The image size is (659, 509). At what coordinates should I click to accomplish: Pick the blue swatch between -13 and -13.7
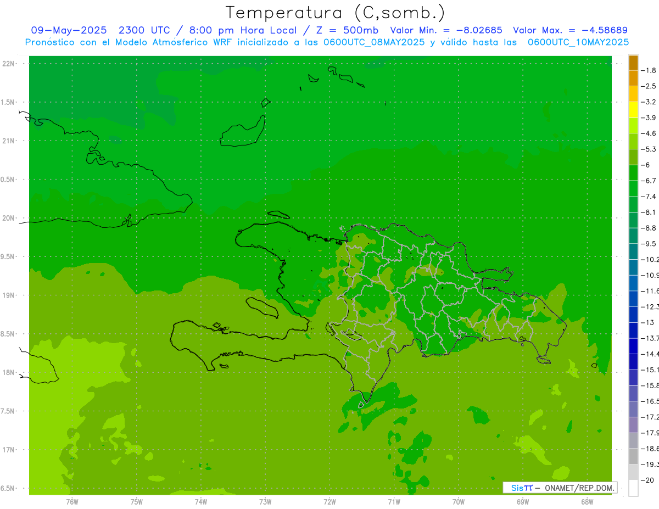click(x=633, y=330)
